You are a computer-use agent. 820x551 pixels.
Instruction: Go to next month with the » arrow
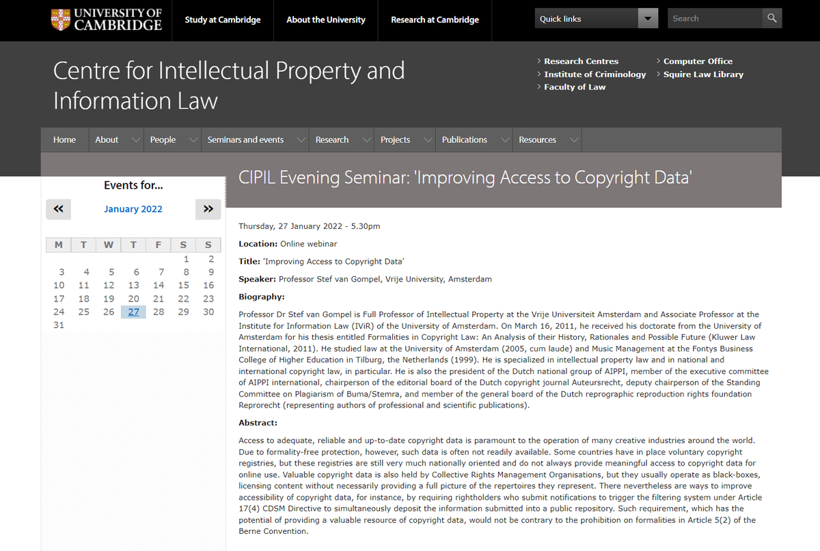tap(208, 209)
